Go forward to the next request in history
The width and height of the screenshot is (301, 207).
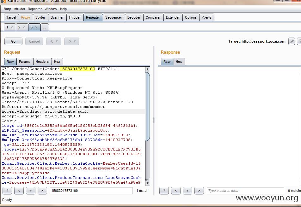tap(70, 41)
